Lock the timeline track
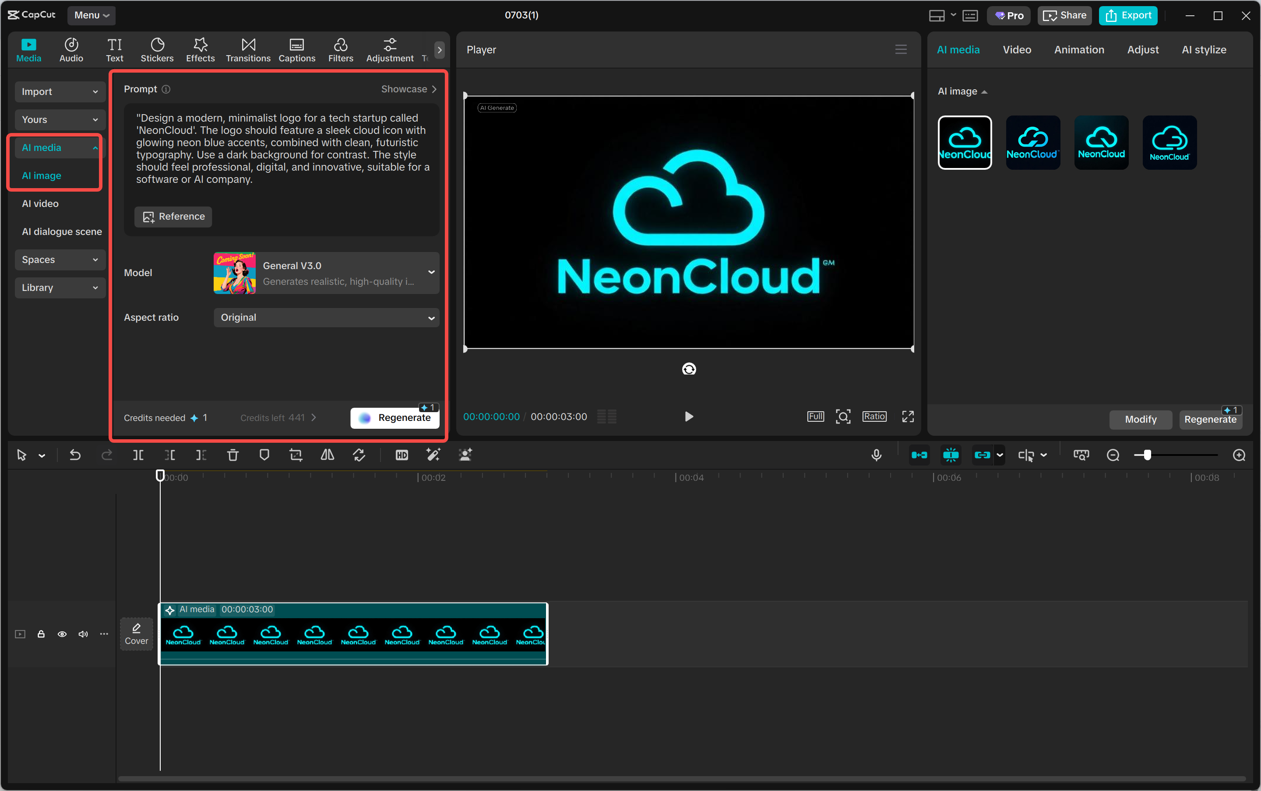This screenshot has width=1261, height=791. coord(41,634)
